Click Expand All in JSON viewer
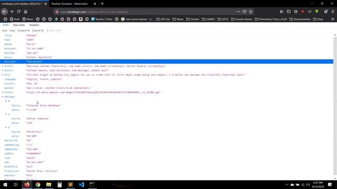 [x=37, y=30]
